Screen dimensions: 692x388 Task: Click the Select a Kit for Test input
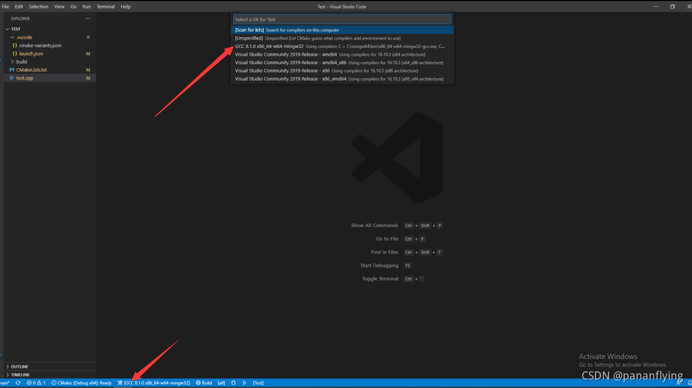pos(342,19)
